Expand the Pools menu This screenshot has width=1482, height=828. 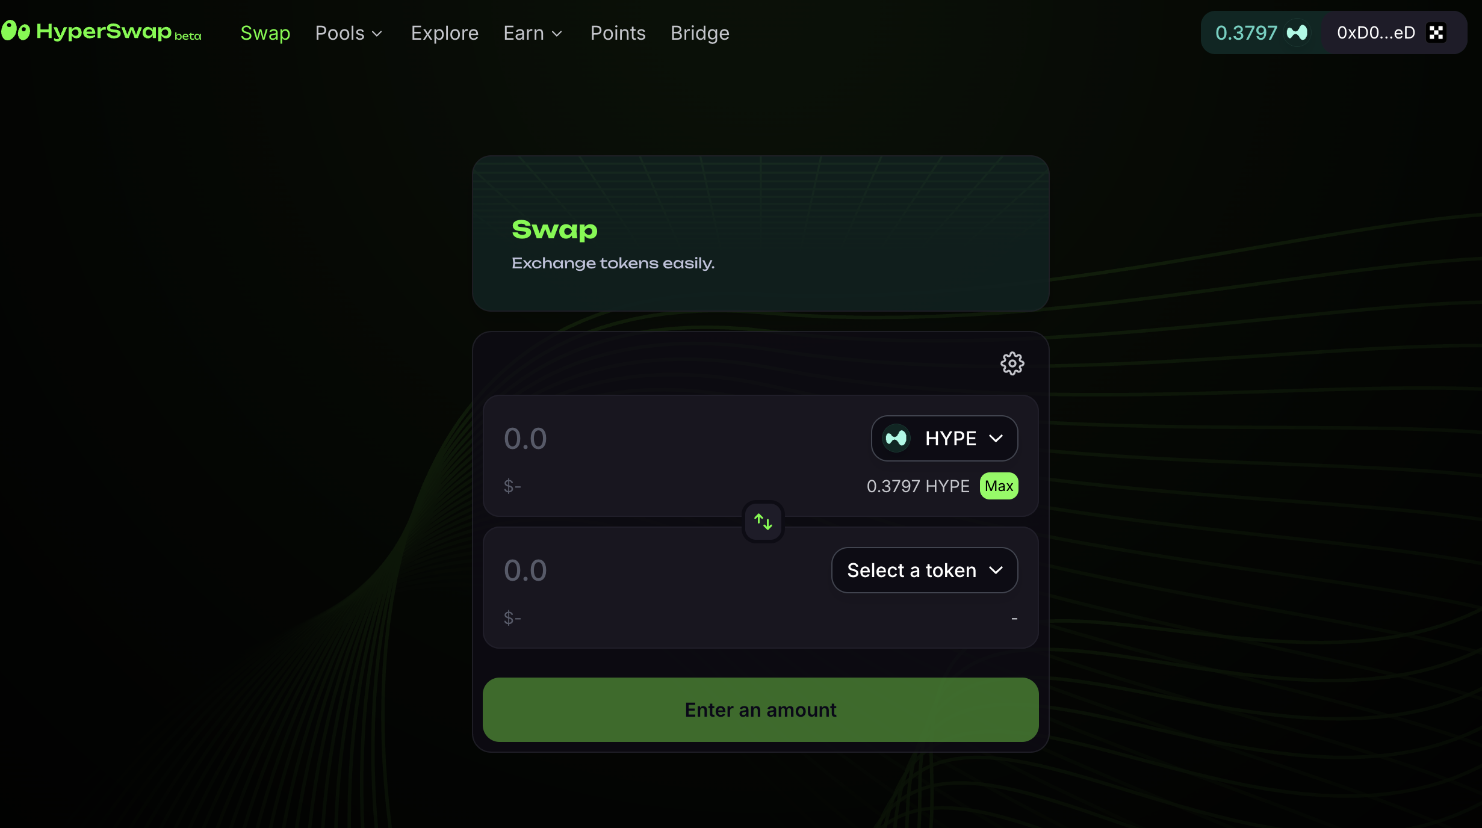349,33
